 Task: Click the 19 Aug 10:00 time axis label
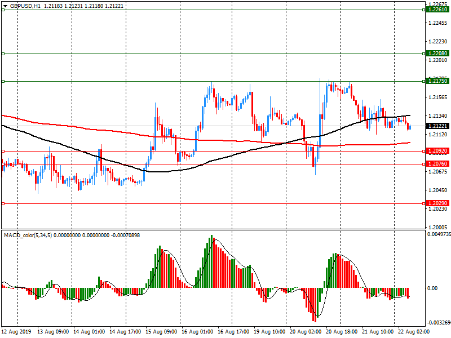[269, 332]
